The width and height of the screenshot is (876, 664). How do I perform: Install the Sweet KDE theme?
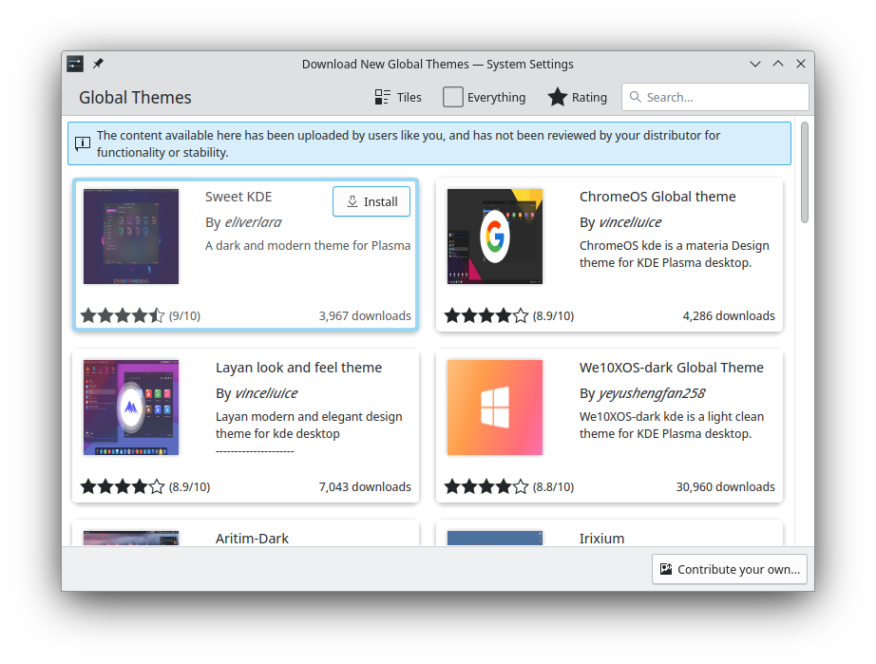(x=371, y=201)
